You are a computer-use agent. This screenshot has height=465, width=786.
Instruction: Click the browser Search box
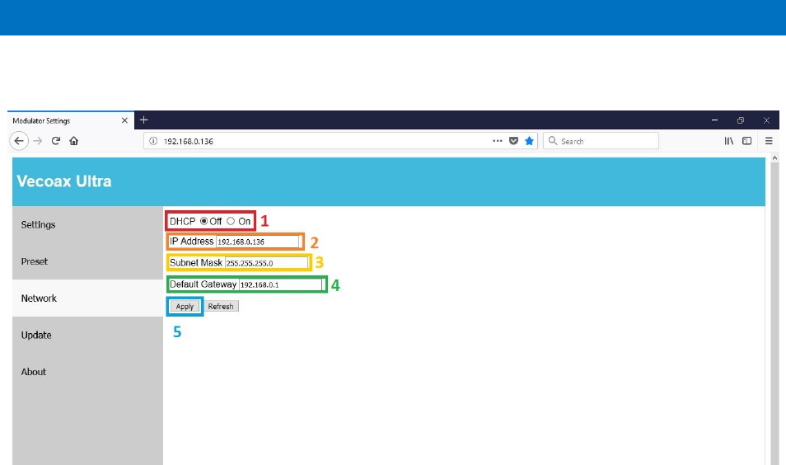point(601,141)
